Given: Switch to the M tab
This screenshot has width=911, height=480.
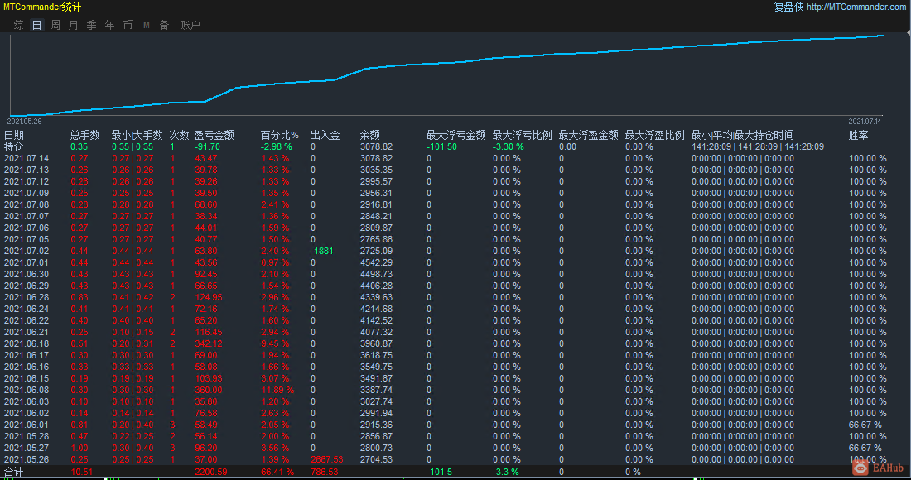Looking at the screenshot, I should click(147, 25).
